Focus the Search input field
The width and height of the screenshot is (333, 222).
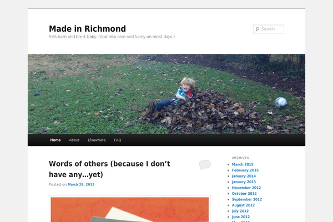point(269,29)
